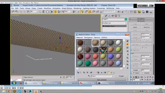Activate Select and Rotate tool

point(59,12)
